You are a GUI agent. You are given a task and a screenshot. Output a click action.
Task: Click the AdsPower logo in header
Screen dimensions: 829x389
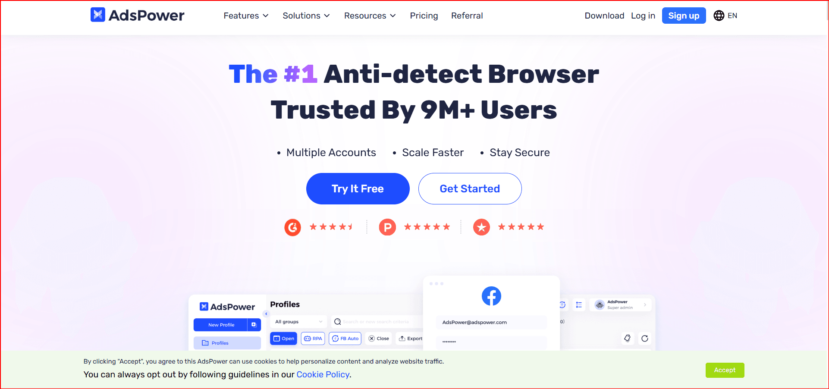tap(137, 15)
